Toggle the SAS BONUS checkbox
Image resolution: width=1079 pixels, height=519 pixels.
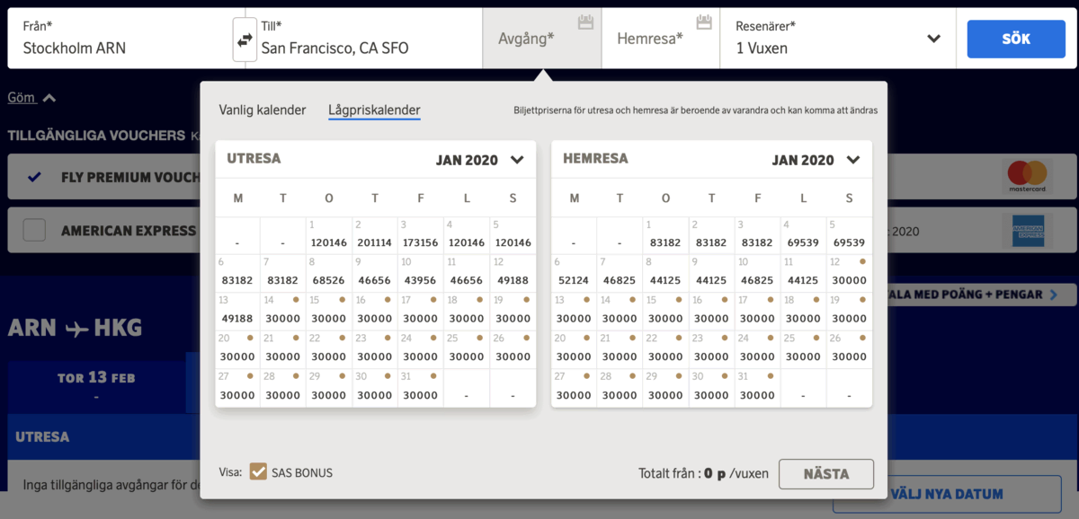click(x=259, y=471)
